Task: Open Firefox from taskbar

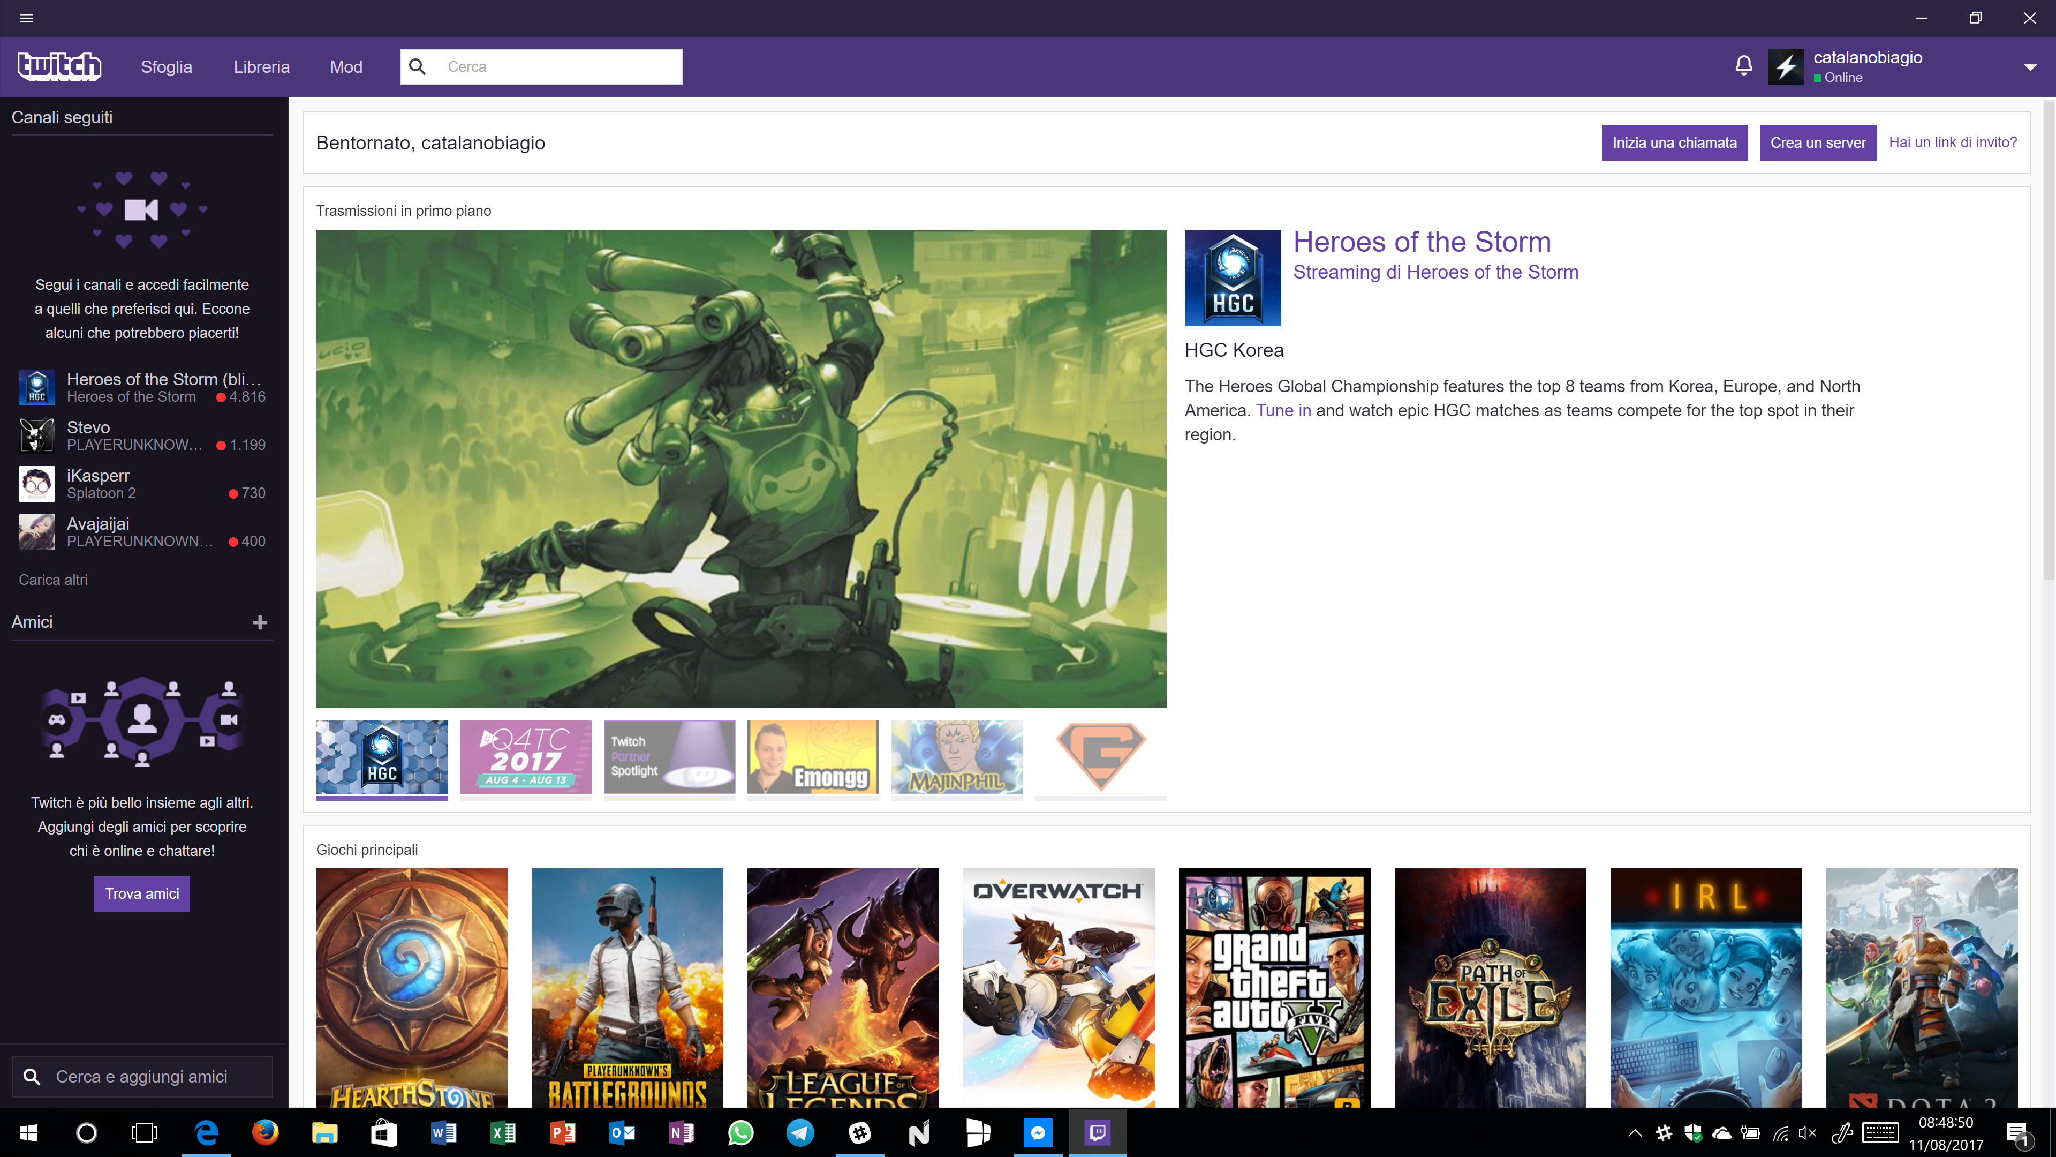Action: [x=265, y=1132]
